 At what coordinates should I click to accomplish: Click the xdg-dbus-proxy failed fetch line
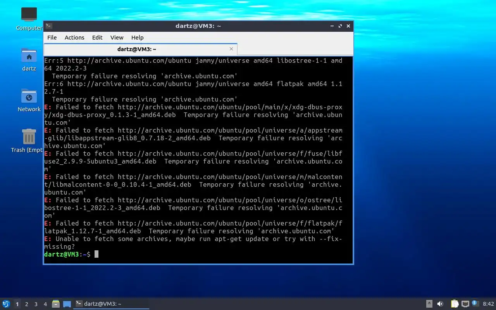point(193,115)
